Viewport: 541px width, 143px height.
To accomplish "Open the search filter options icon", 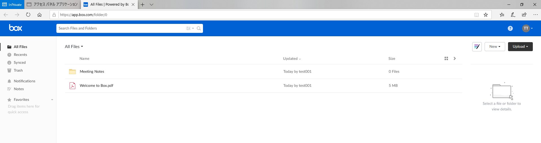I will pyautogui.click(x=190, y=28).
